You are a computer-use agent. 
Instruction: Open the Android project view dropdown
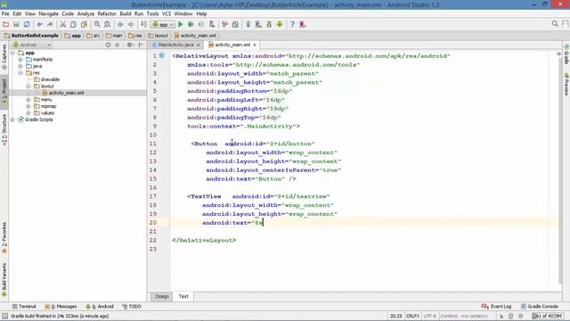click(32, 45)
